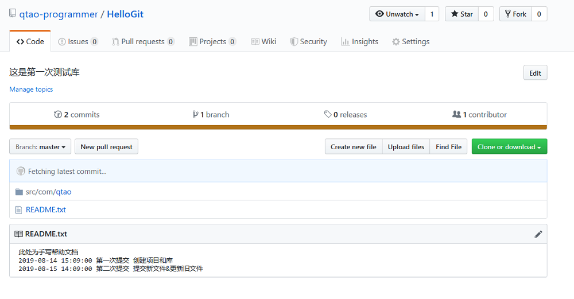This screenshot has width=574, height=299.
Task: Open the Clone or download dropdown
Action: pos(509,147)
